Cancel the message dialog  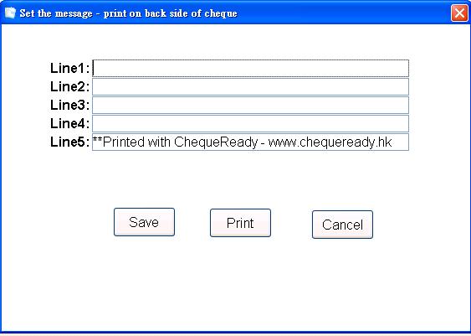point(342,225)
